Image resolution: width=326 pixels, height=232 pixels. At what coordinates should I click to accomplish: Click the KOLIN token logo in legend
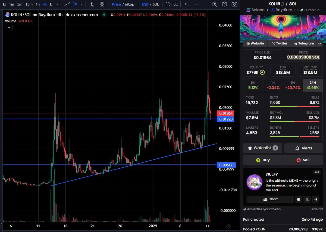coord(7,15)
